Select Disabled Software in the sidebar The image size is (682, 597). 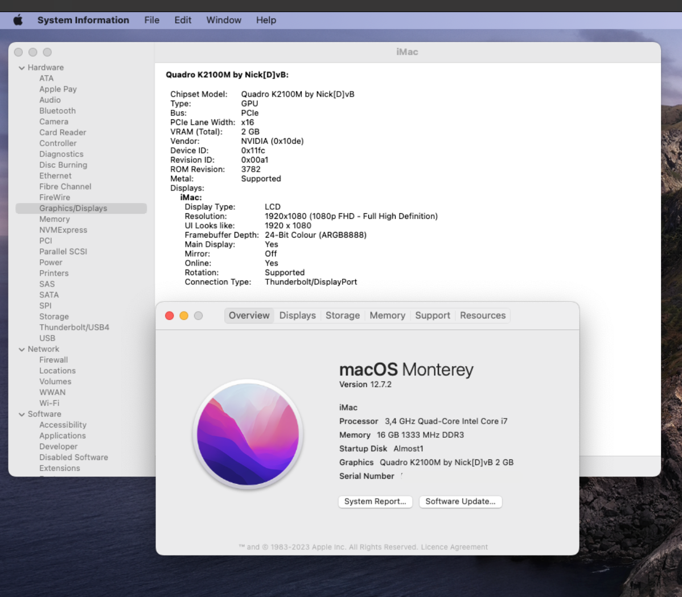tap(73, 458)
